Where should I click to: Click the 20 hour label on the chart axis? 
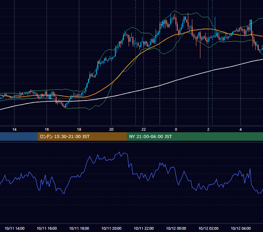(x=111, y=130)
